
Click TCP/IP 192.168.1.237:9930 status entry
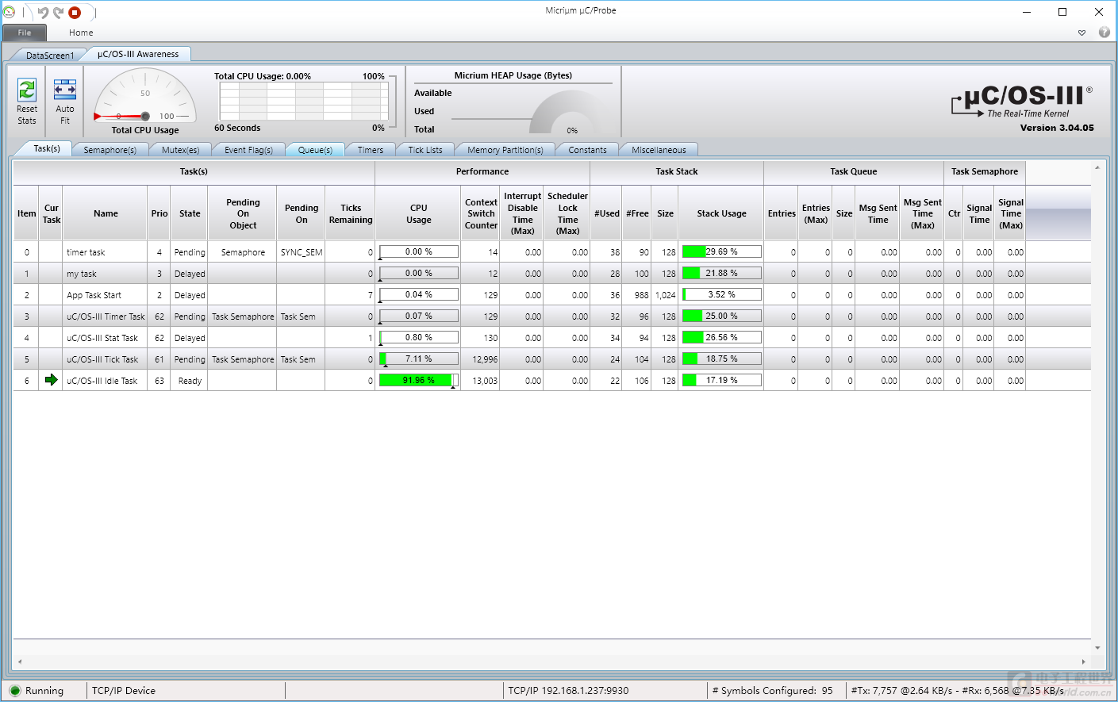[x=568, y=691]
